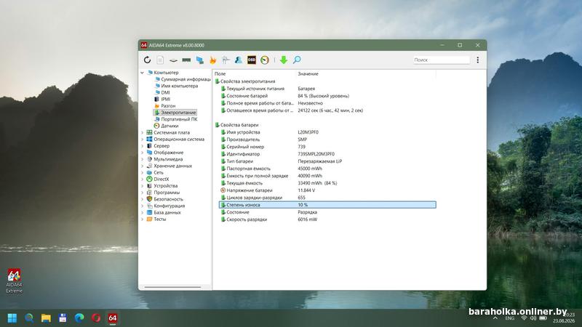The width and height of the screenshot is (582, 327).
Task: Click into the Поиск search field
Action: (442, 60)
